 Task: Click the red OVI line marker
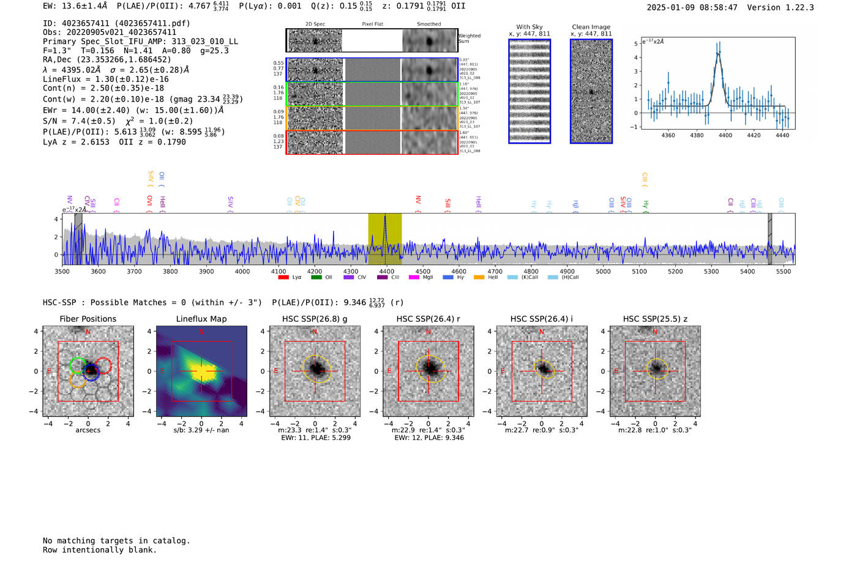149,203
